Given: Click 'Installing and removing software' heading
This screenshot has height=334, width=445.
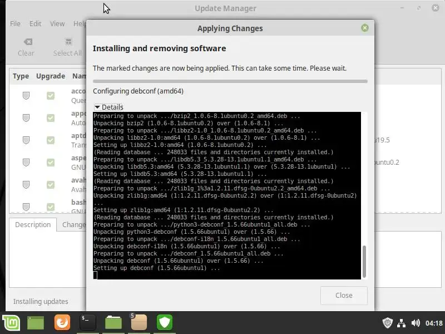Looking at the screenshot, I should pyautogui.click(x=160, y=48).
